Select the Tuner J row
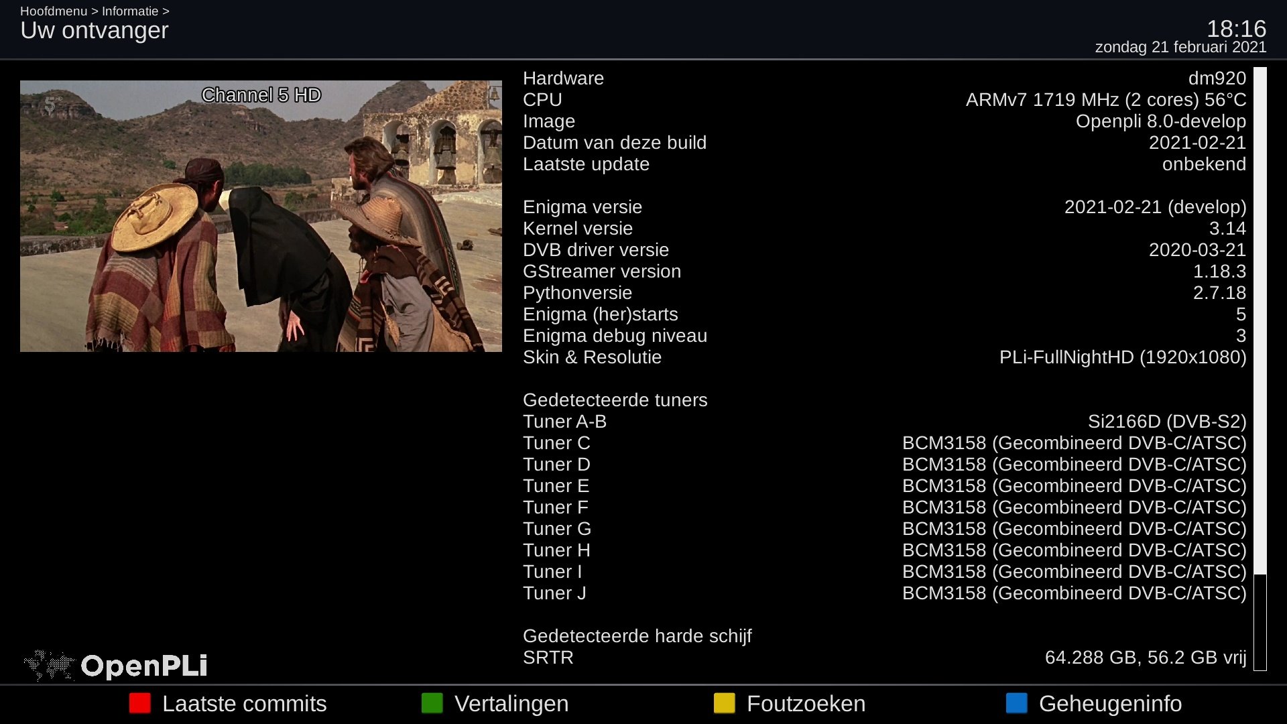The image size is (1287, 724). [885, 593]
